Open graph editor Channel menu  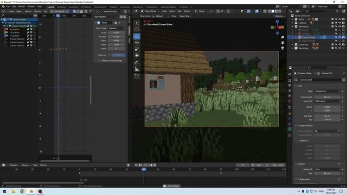pos(37,11)
